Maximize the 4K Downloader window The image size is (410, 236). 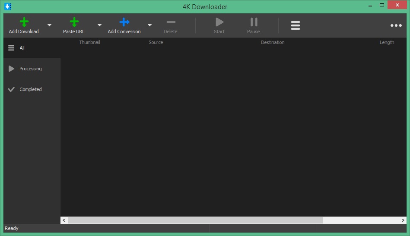click(382, 5)
